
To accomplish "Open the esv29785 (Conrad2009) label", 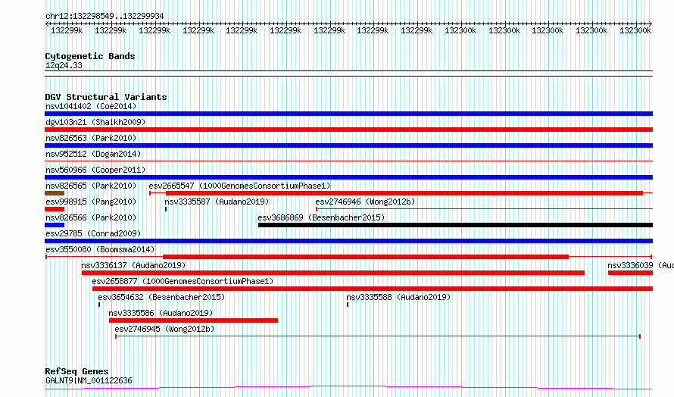I will (93, 233).
